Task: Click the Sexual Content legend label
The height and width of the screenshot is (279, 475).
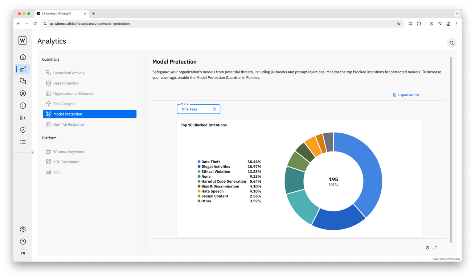Action: [x=215, y=196]
